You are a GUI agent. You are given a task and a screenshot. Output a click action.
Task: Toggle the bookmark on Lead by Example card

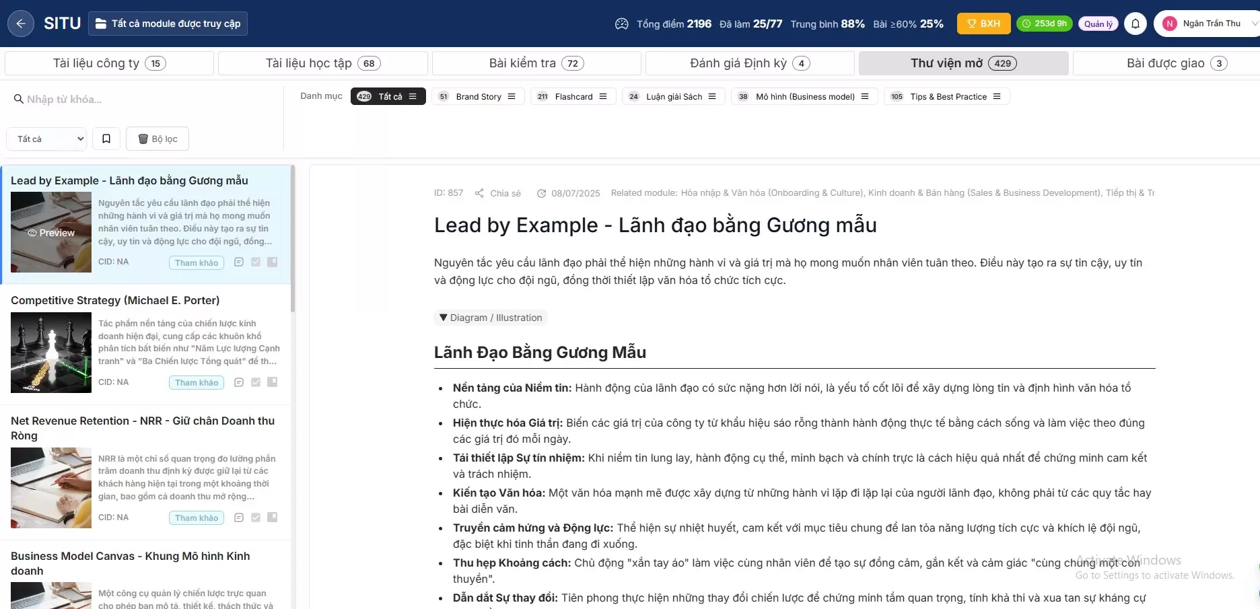pos(273,262)
